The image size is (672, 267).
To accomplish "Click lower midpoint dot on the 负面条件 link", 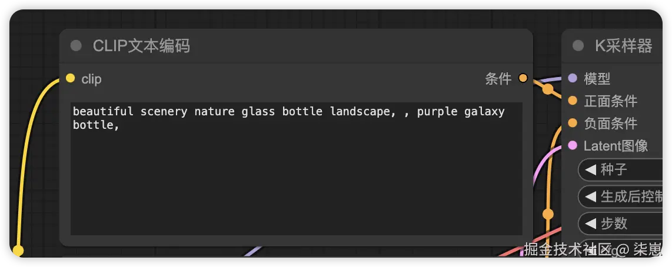I will click(548, 214).
